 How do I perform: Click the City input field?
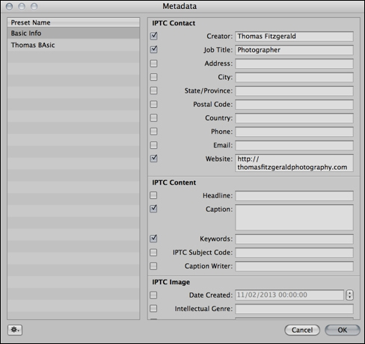click(x=294, y=77)
